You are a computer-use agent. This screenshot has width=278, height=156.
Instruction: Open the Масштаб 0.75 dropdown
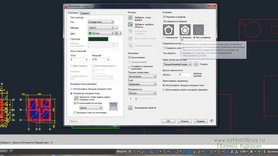point(101,60)
